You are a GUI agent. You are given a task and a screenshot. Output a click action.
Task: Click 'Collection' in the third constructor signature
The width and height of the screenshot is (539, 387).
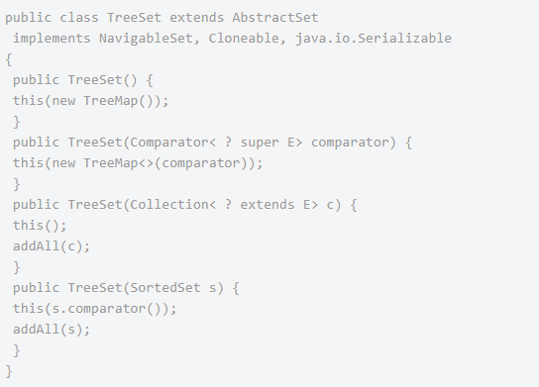(x=168, y=205)
